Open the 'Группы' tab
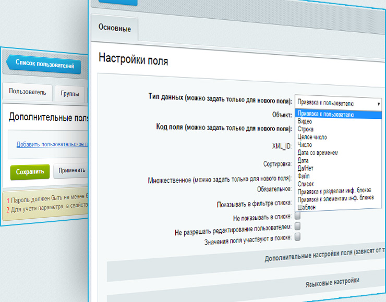This screenshot has width=386, height=302. pos(69,94)
